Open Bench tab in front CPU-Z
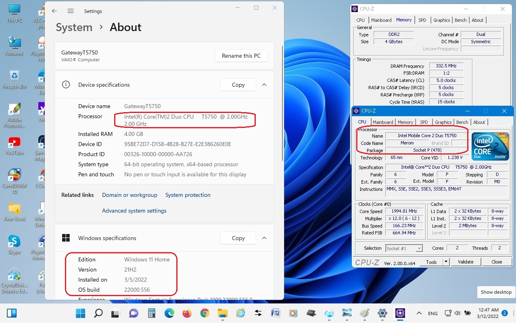Image resolution: width=516 pixels, height=326 pixels. pos(462,122)
